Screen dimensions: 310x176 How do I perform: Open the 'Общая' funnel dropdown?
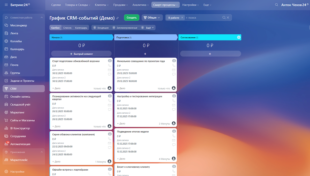152,18
